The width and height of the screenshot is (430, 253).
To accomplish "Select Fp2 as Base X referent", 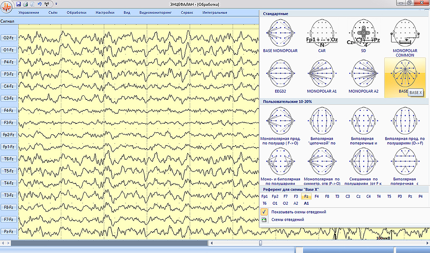I will (x=275, y=196).
